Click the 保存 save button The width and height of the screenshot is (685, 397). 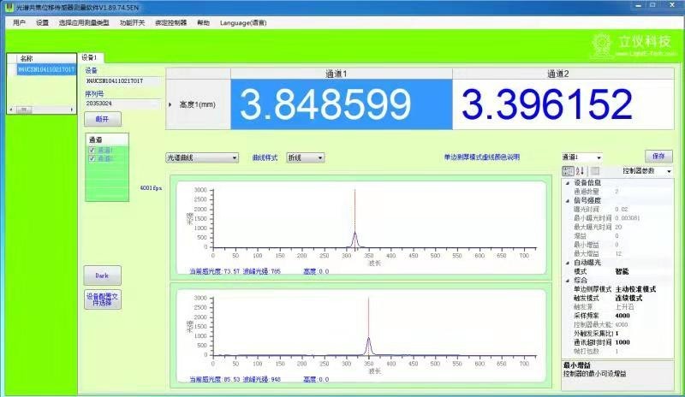(658, 157)
